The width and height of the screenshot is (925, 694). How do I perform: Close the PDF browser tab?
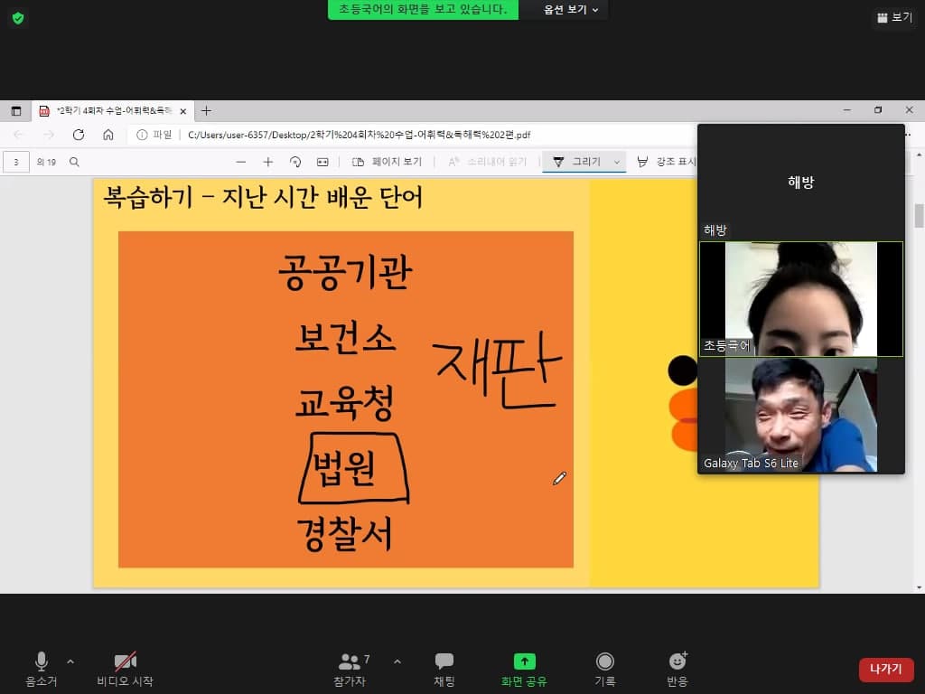point(182,111)
